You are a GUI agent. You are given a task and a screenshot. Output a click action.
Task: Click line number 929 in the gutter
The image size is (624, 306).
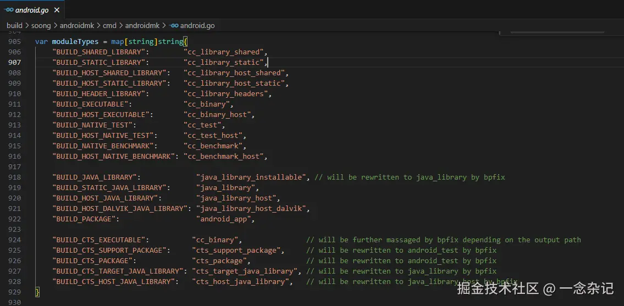[x=15, y=292]
